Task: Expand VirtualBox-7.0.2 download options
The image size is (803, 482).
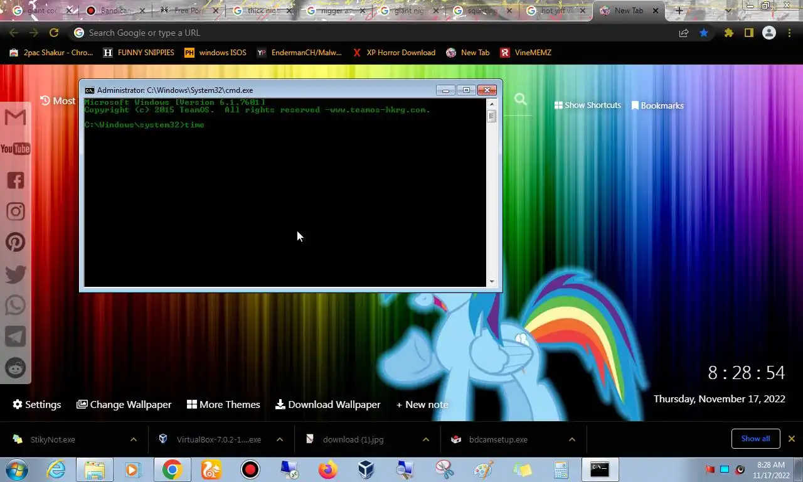Action: pos(280,439)
